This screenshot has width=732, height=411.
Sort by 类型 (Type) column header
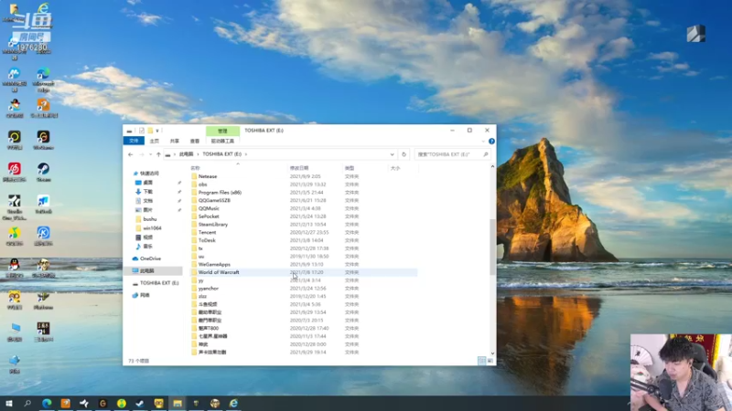[350, 168]
